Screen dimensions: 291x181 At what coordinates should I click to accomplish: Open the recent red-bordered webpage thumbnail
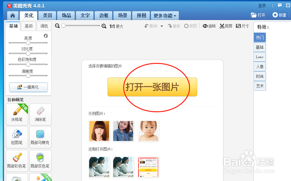(x=148, y=167)
